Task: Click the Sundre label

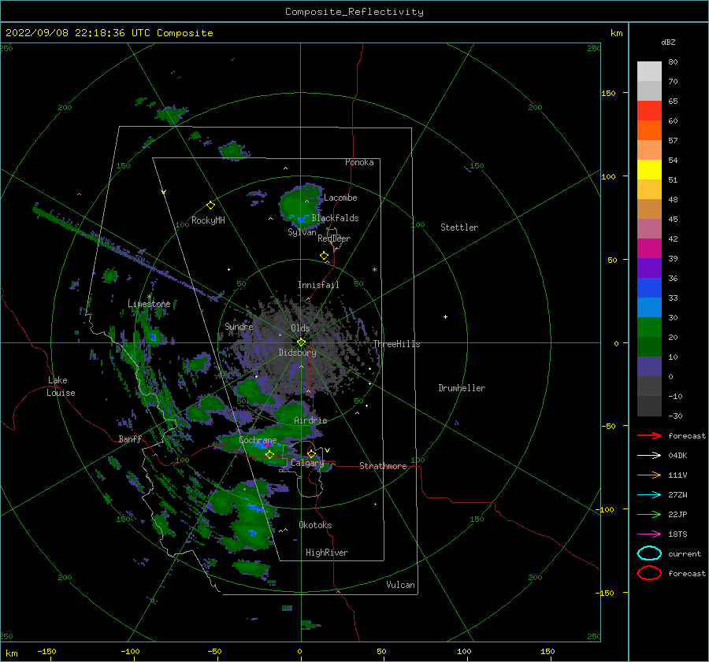Action: coord(239,327)
